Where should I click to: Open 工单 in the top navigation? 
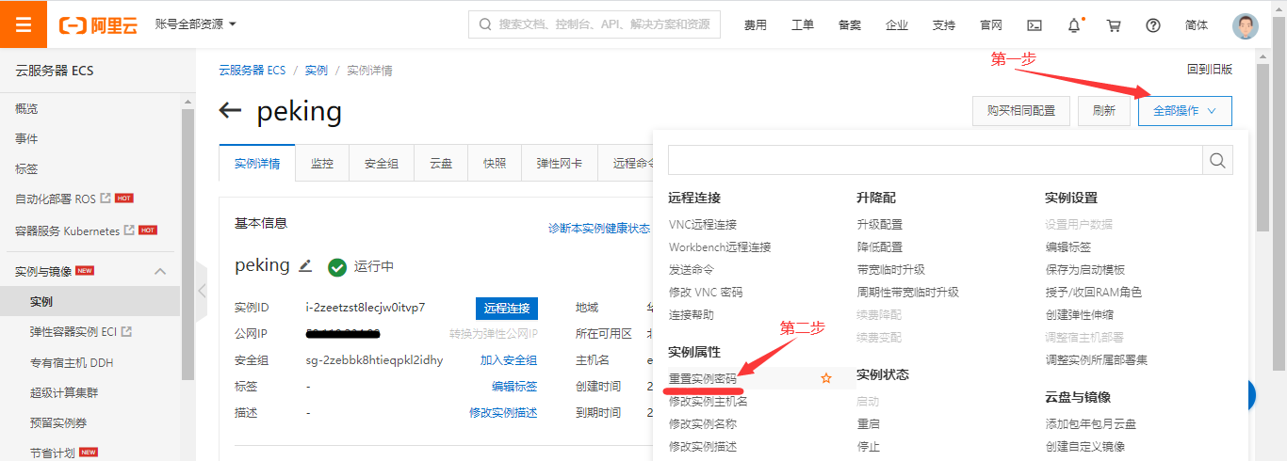pyautogui.click(x=803, y=25)
